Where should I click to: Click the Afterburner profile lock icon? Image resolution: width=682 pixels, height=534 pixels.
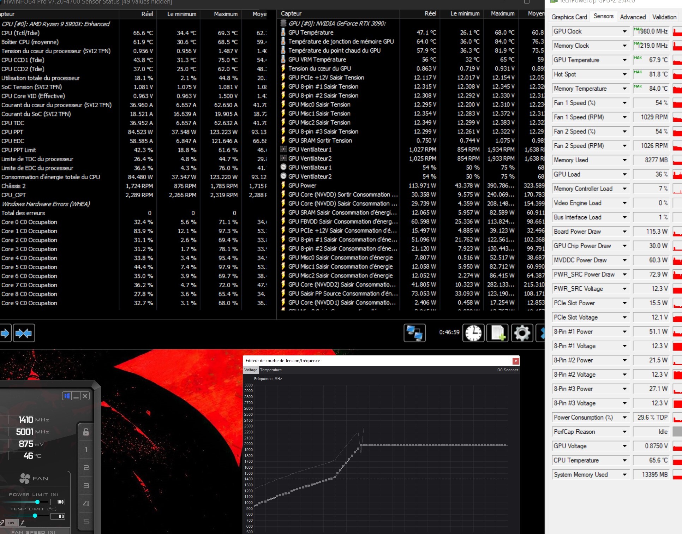click(x=86, y=432)
